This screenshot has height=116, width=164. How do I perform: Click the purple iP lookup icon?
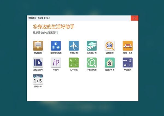tap(56, 62)
